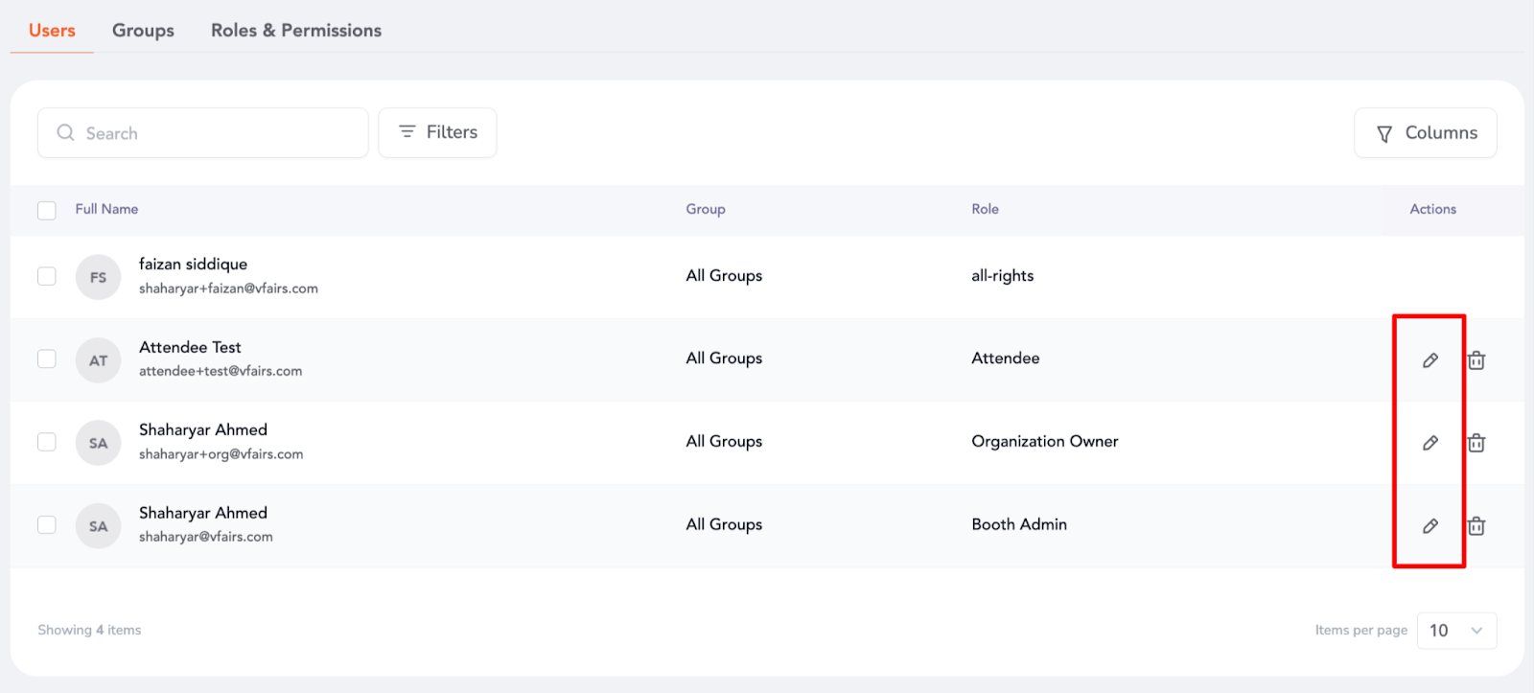Tick checkbox for Shaharyar Ahmed Booth Admin
The width and height of the screenshot is (1534, 693).
click(x=47, y=524)
